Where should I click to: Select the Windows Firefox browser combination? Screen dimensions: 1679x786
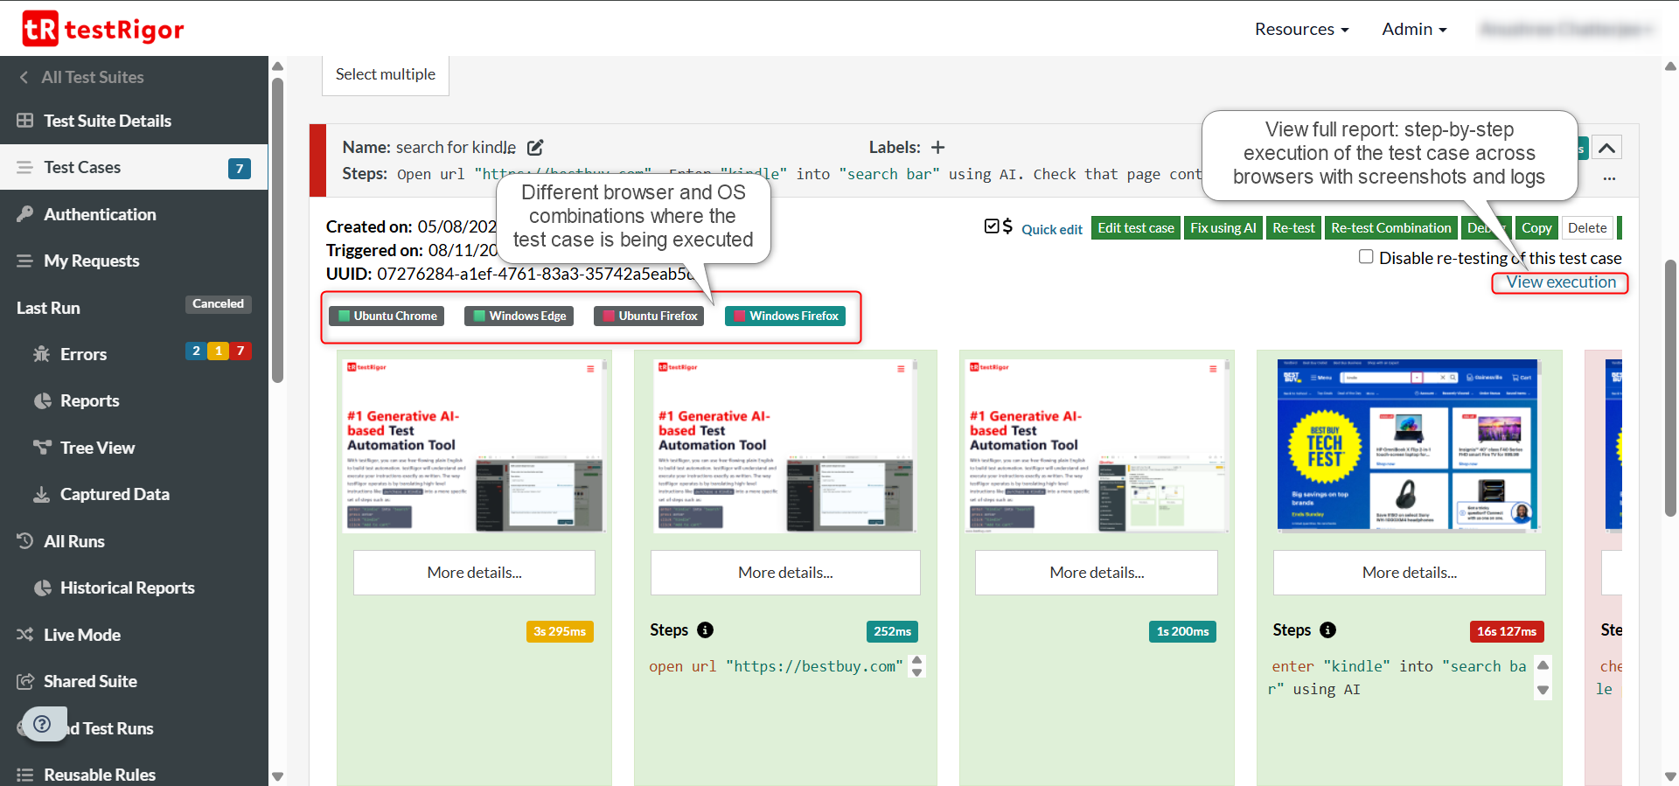pos(784,316)
